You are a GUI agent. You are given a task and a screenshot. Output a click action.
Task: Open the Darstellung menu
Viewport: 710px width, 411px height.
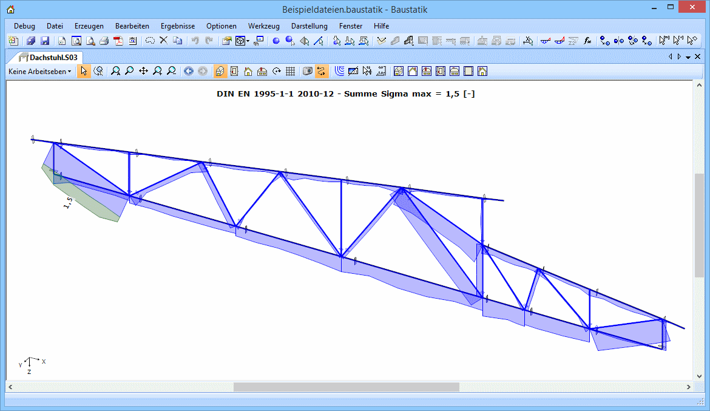pos(309,26)
